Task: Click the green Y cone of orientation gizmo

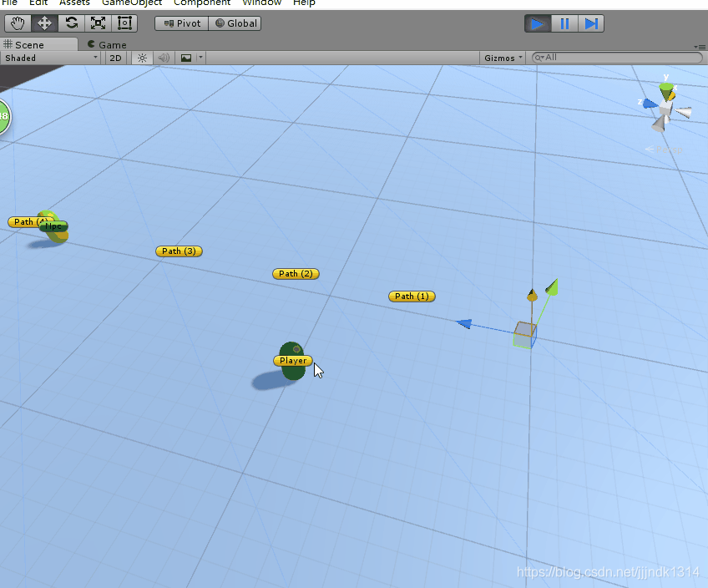Action: (666, 91)
